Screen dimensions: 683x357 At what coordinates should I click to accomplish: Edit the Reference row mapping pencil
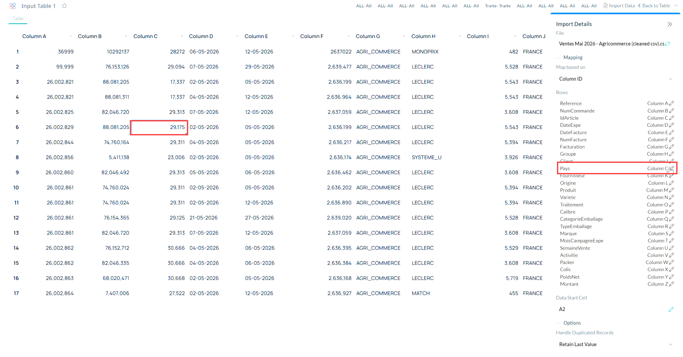pos(672,103)
